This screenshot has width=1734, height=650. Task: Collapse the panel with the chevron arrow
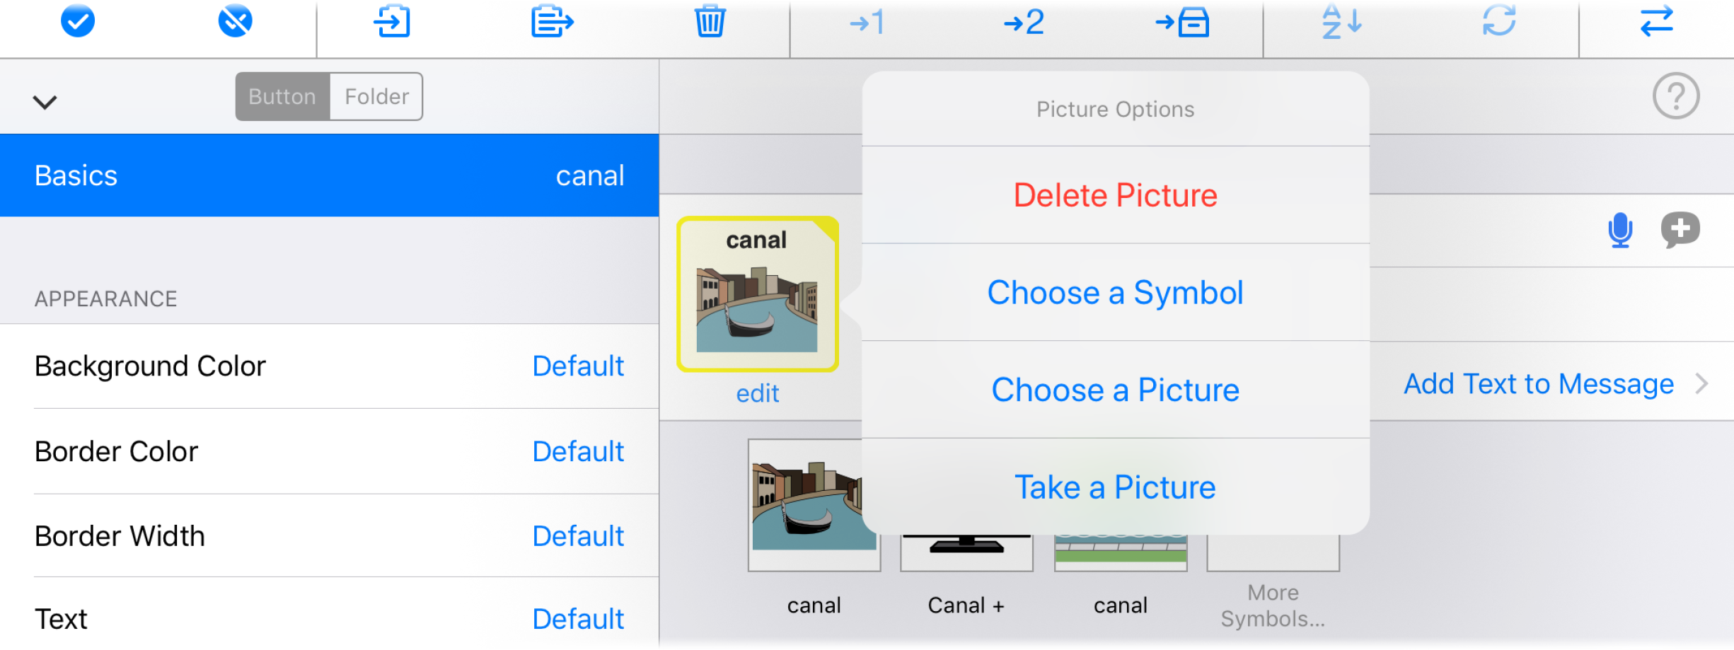[45, 101]
